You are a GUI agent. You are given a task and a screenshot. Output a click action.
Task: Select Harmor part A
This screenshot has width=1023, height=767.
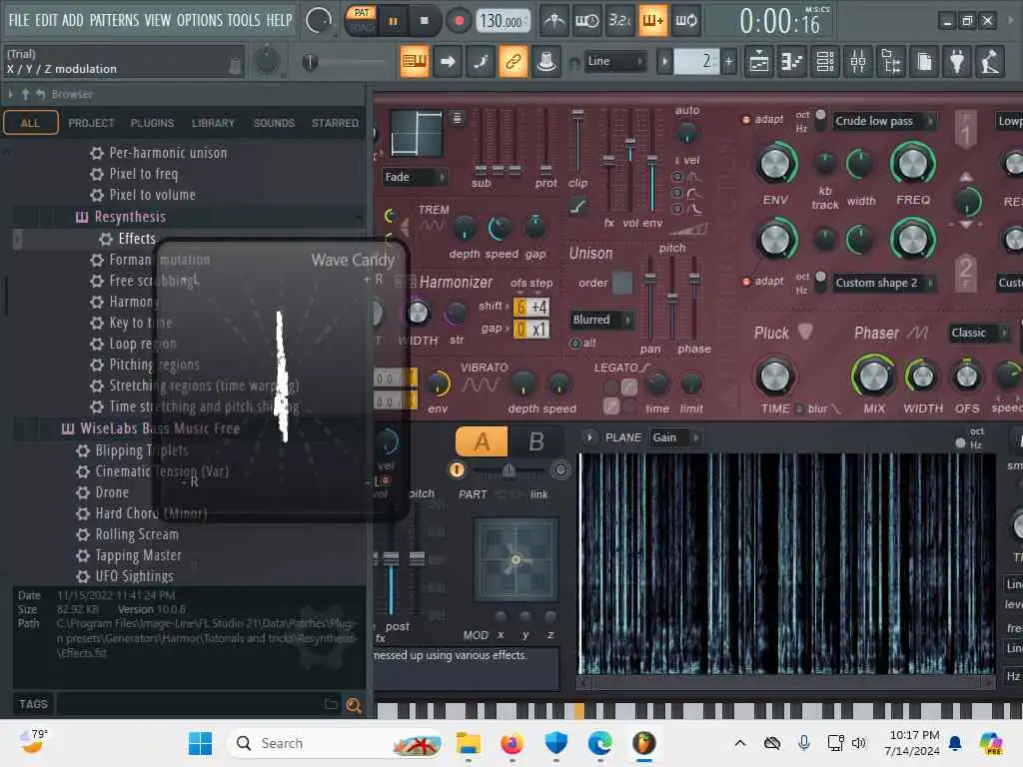tap(482, 441)
